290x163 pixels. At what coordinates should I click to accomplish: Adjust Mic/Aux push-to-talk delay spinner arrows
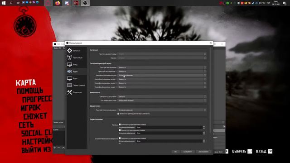pos(204,133)
